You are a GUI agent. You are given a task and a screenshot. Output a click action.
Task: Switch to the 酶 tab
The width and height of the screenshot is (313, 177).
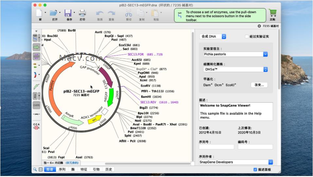73,169
